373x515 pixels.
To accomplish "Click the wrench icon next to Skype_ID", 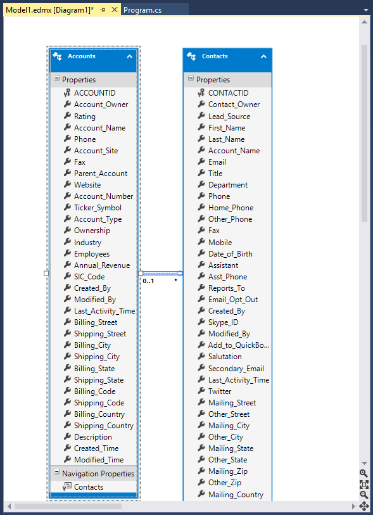I will coord(201,322).
